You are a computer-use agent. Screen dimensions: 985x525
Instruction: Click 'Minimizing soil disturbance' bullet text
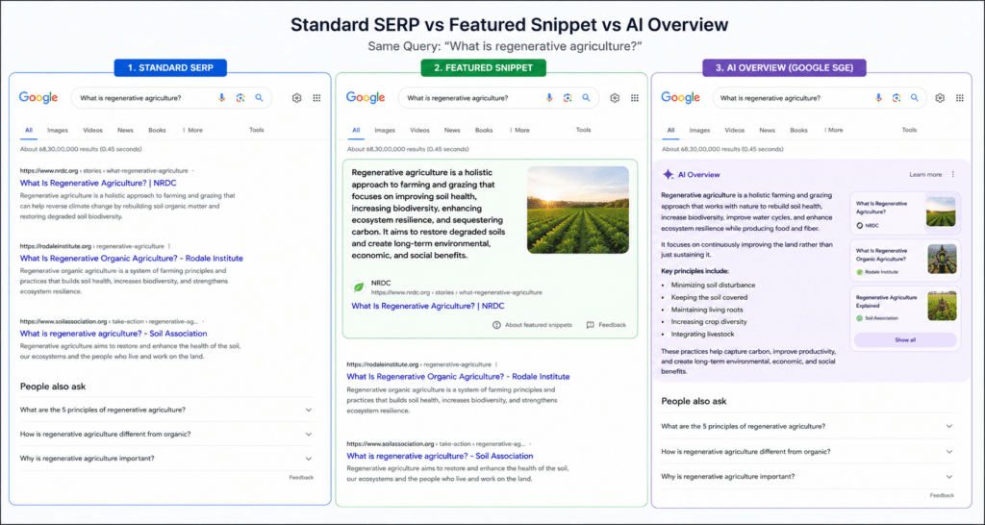(x=713, y=286)
